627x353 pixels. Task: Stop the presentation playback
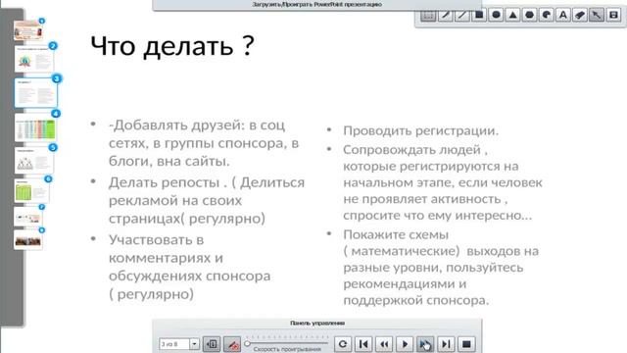pos(466,344)
